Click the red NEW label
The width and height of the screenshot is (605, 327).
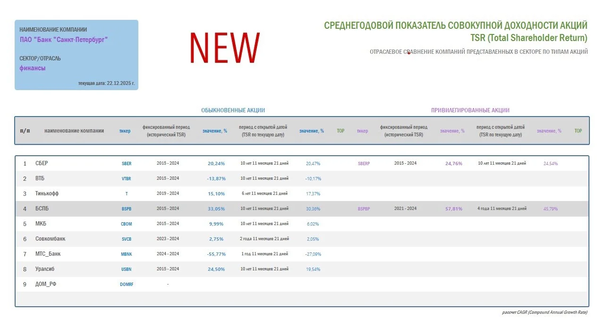(225, 48)
